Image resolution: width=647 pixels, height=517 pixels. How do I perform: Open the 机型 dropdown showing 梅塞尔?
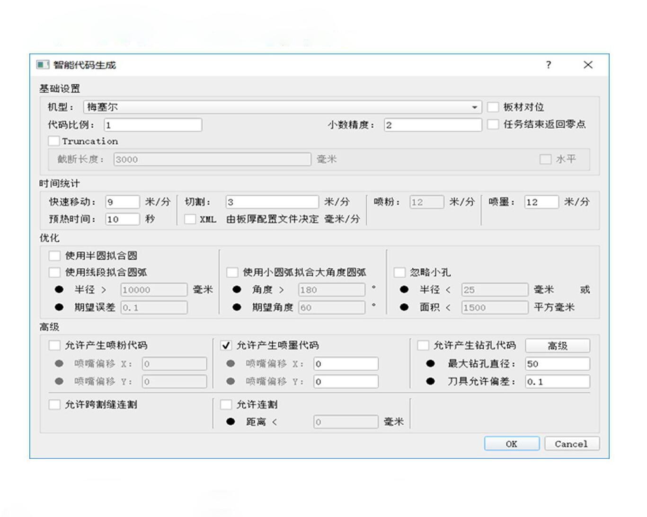(x=283, y=107)
